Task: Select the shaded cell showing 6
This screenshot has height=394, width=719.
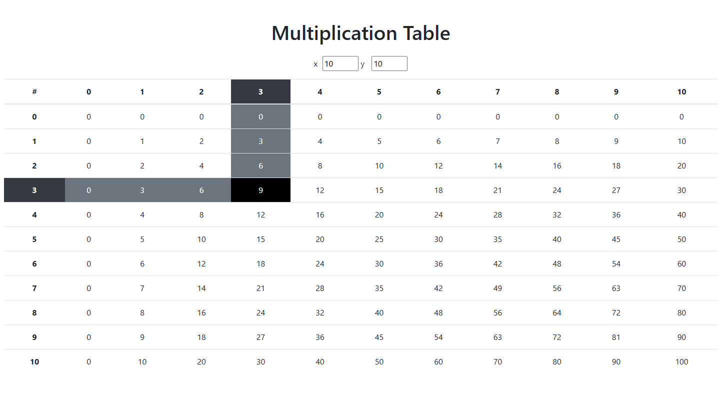Action: click(260, 165)
